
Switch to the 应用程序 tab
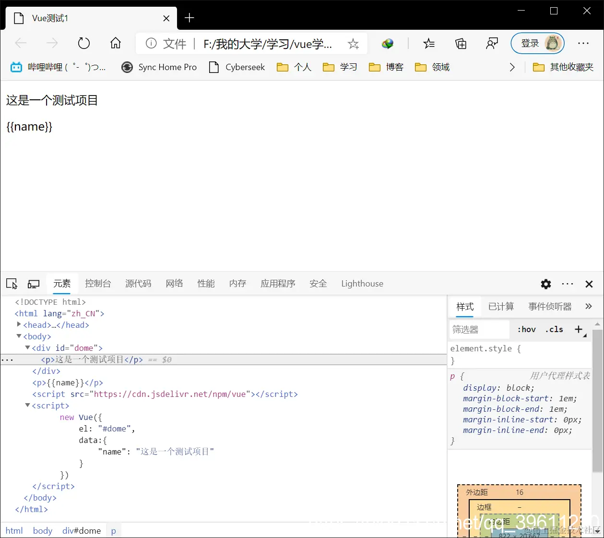tap(278, 284)
